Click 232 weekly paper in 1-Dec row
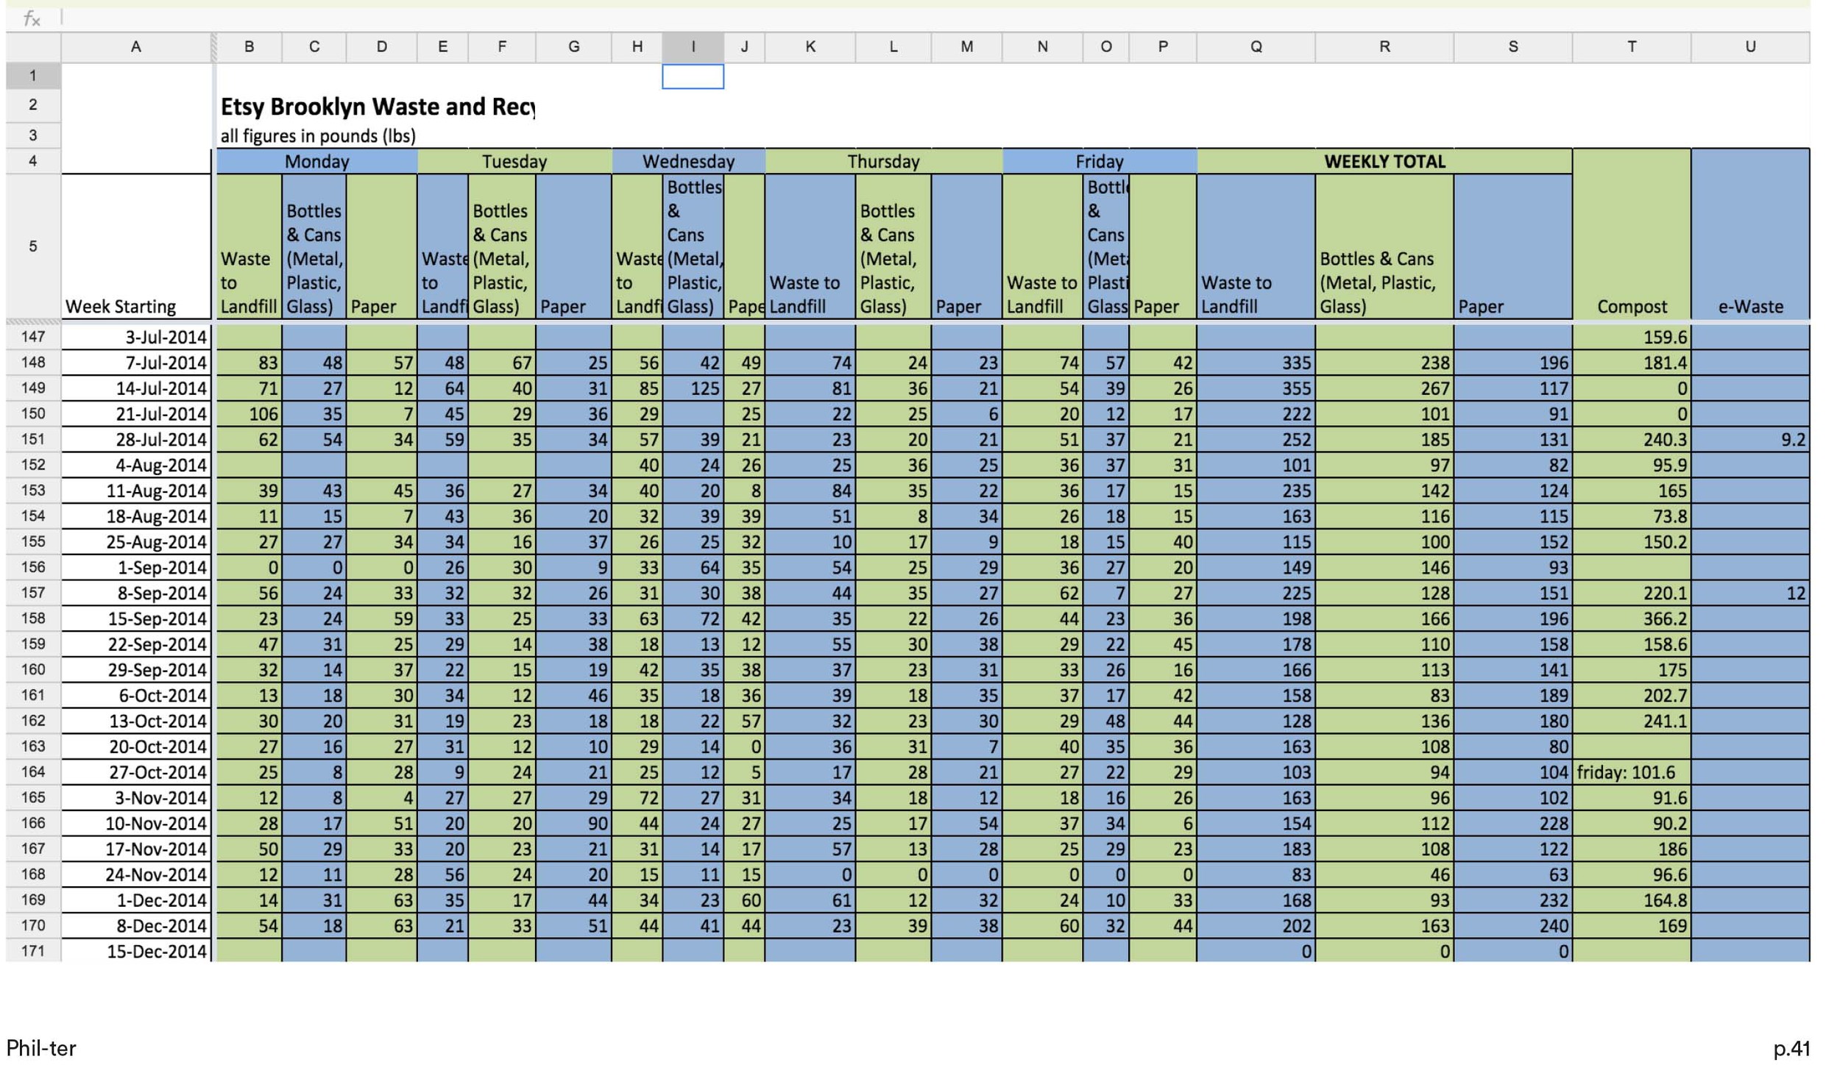The width and height of the screenshot is (1840, 1065). click(x=1512, y=900)
